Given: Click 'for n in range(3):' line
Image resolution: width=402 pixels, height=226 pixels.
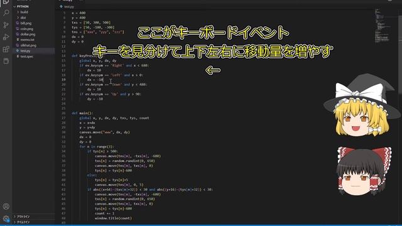Looking at the screenshot, I should point(97,146).
